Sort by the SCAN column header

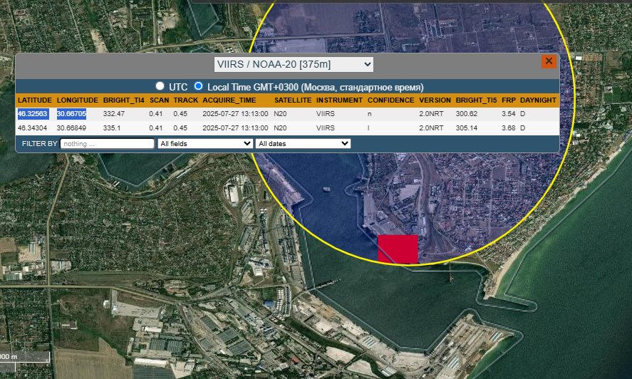[159, 100]
